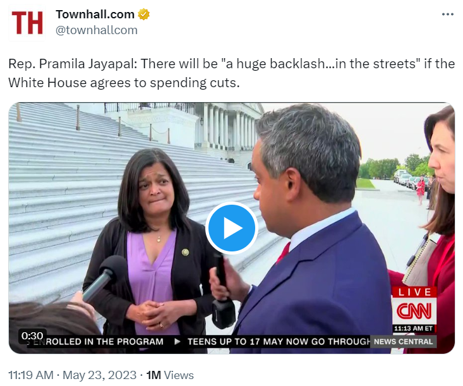463x386 pixels.
Task: Open the Townhall.com display name
Action: (x=95, y=14)
